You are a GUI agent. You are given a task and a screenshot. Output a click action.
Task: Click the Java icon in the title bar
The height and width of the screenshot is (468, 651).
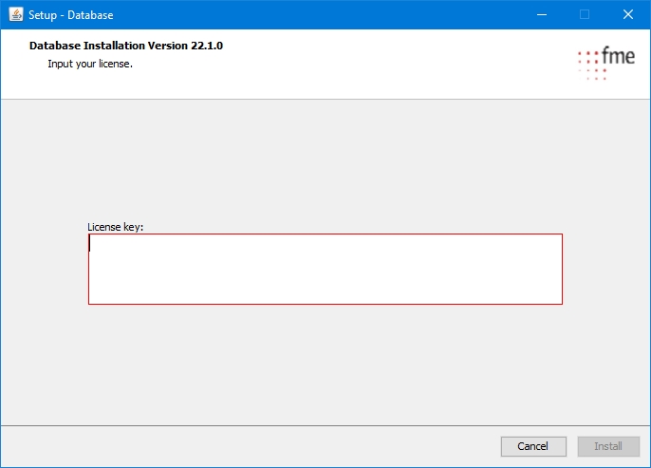15,14
